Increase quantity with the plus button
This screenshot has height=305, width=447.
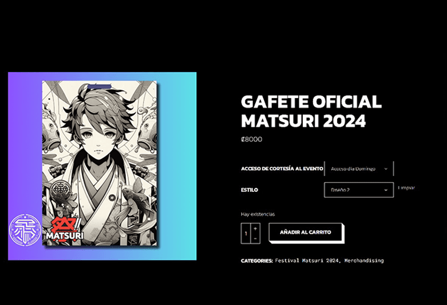(255, 229)
